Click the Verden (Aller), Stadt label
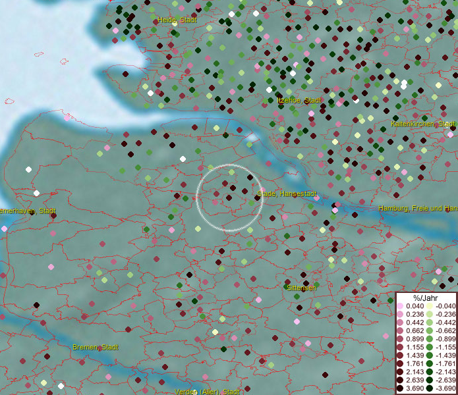Image resolution: width=458 pixels, height=395 pixels. pyautogui.click(x=207, y=392)
